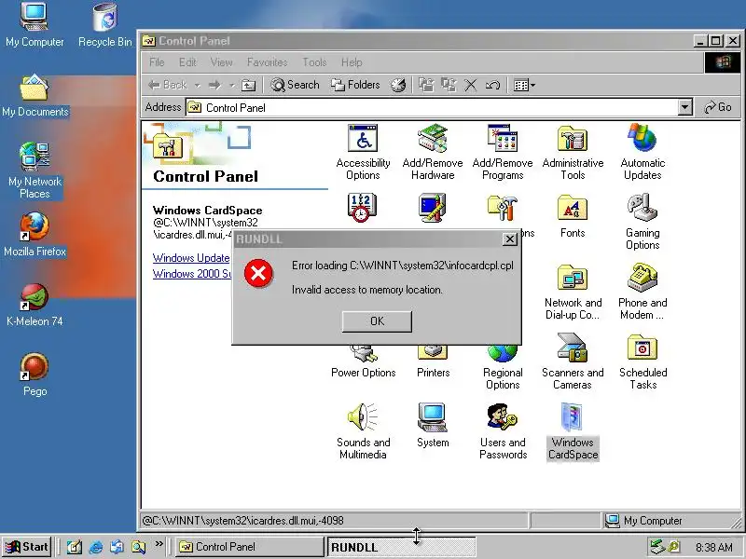746x559 pixels.
Task: Follow the Windows Update link
Action: pos(191,258)
